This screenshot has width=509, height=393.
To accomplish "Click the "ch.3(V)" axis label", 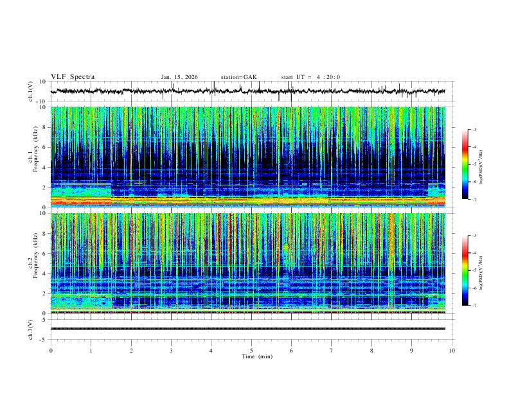I will point(31,329).
